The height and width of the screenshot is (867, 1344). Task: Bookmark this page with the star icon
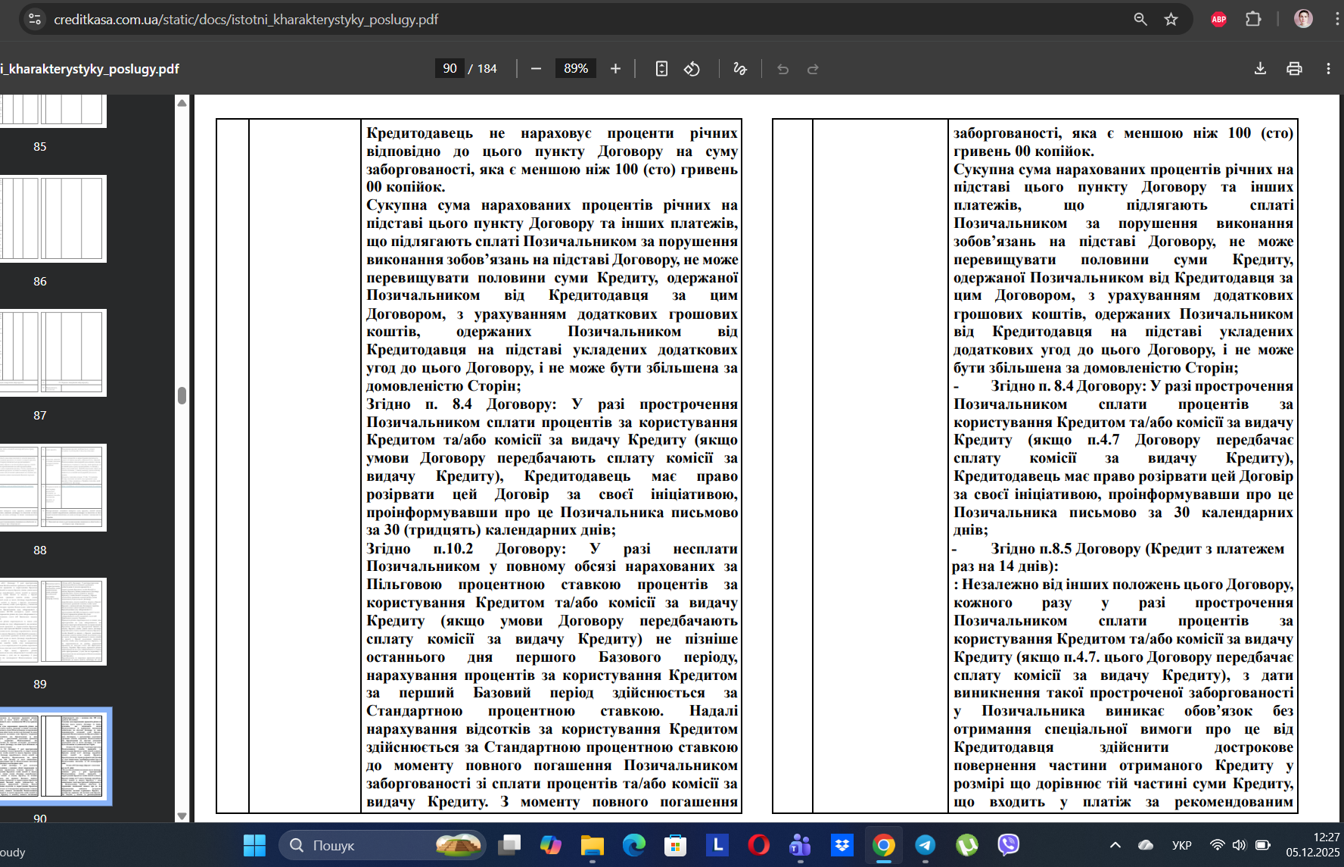pos(1171,19)
